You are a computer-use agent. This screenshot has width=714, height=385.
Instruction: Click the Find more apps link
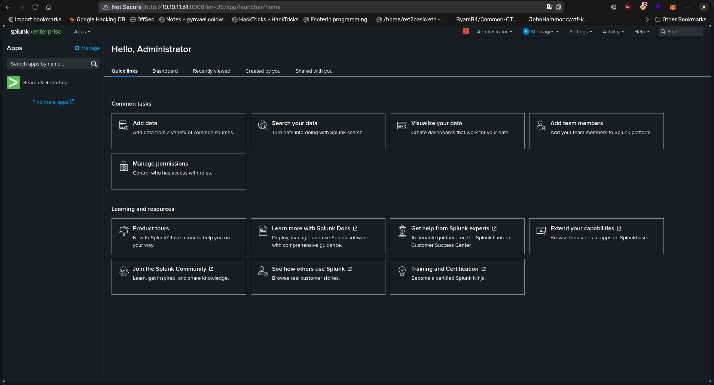tap(54, 102)
